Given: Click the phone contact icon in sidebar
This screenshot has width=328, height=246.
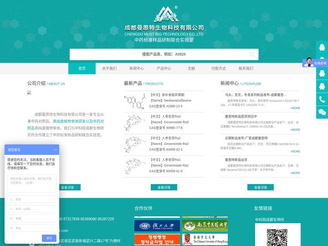Looking at the screenshot, I should coord(322,99).
